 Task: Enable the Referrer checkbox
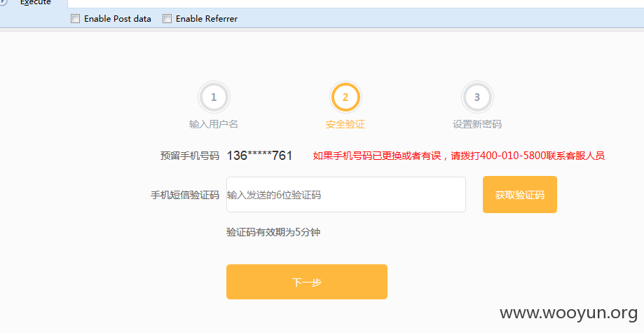(167, 18)
